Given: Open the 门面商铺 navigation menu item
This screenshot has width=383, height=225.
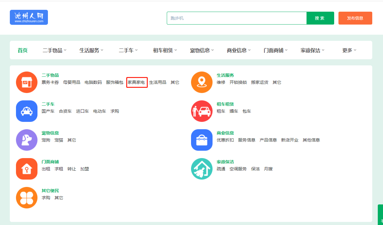Looking at the screenshot, I should point(276,50).
